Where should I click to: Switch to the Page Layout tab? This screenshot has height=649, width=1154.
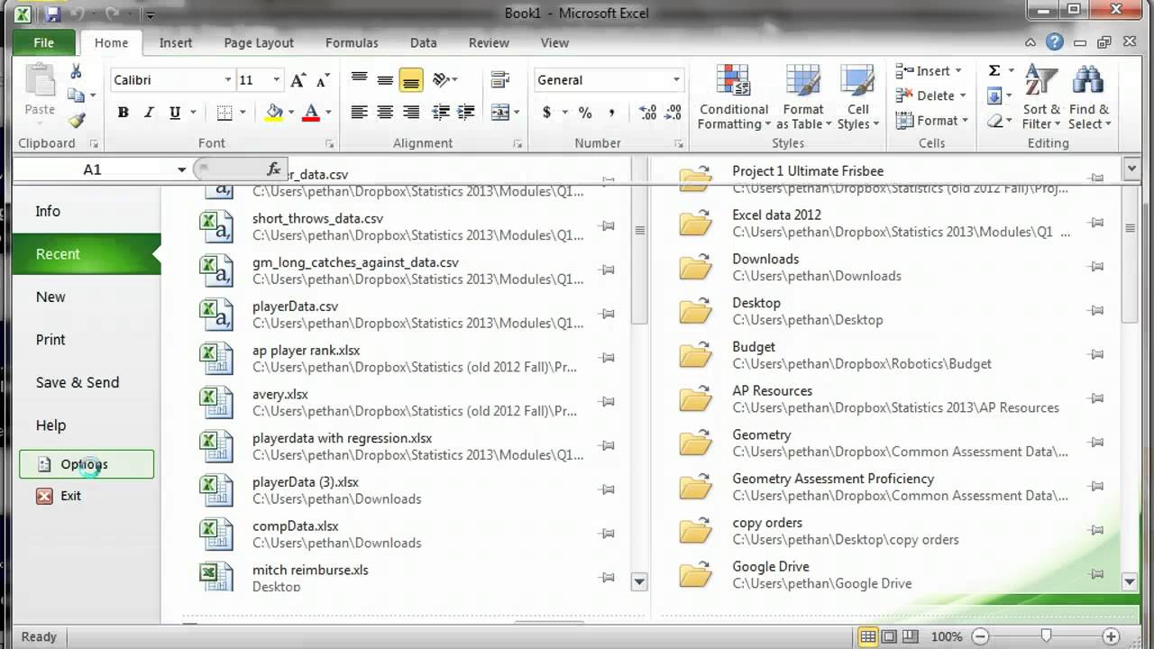pyautogui.click(x=259, y=42)
